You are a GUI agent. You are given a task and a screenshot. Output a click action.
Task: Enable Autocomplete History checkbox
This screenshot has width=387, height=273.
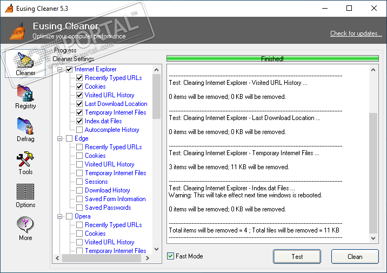click(79, 130)
